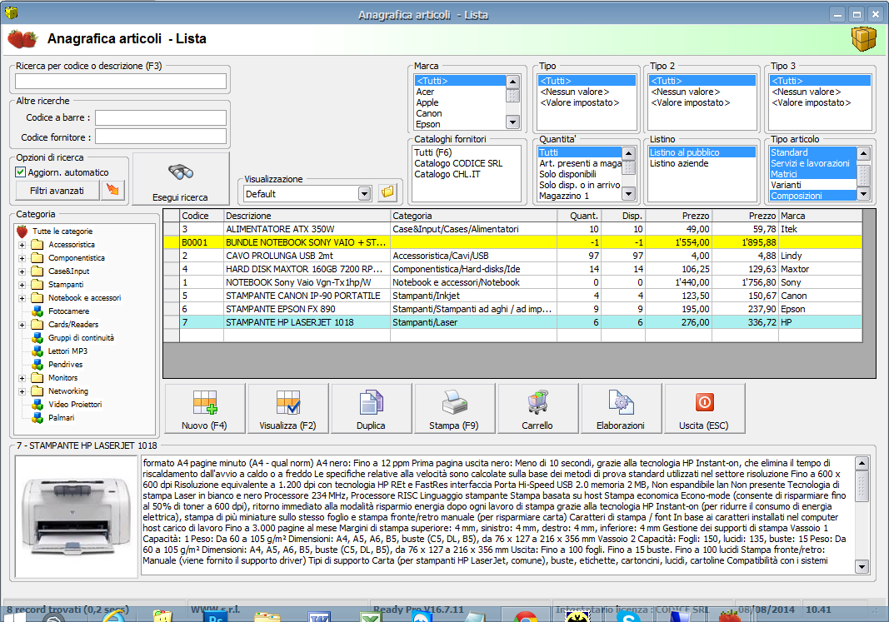Click the Quant. column header
The width and height of the screenshot is (889, 622).
click(579, 216)
